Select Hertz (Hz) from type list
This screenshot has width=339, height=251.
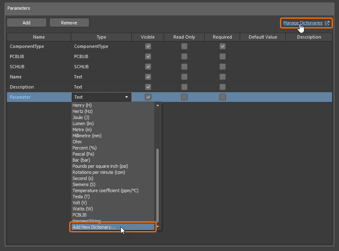[82, 111]
